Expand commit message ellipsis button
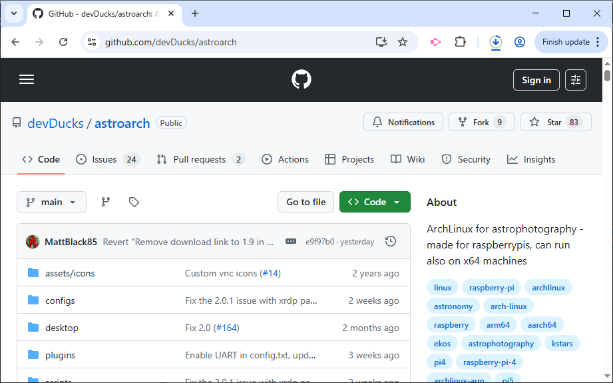The image size is (613, 383). tap(291, 241)
